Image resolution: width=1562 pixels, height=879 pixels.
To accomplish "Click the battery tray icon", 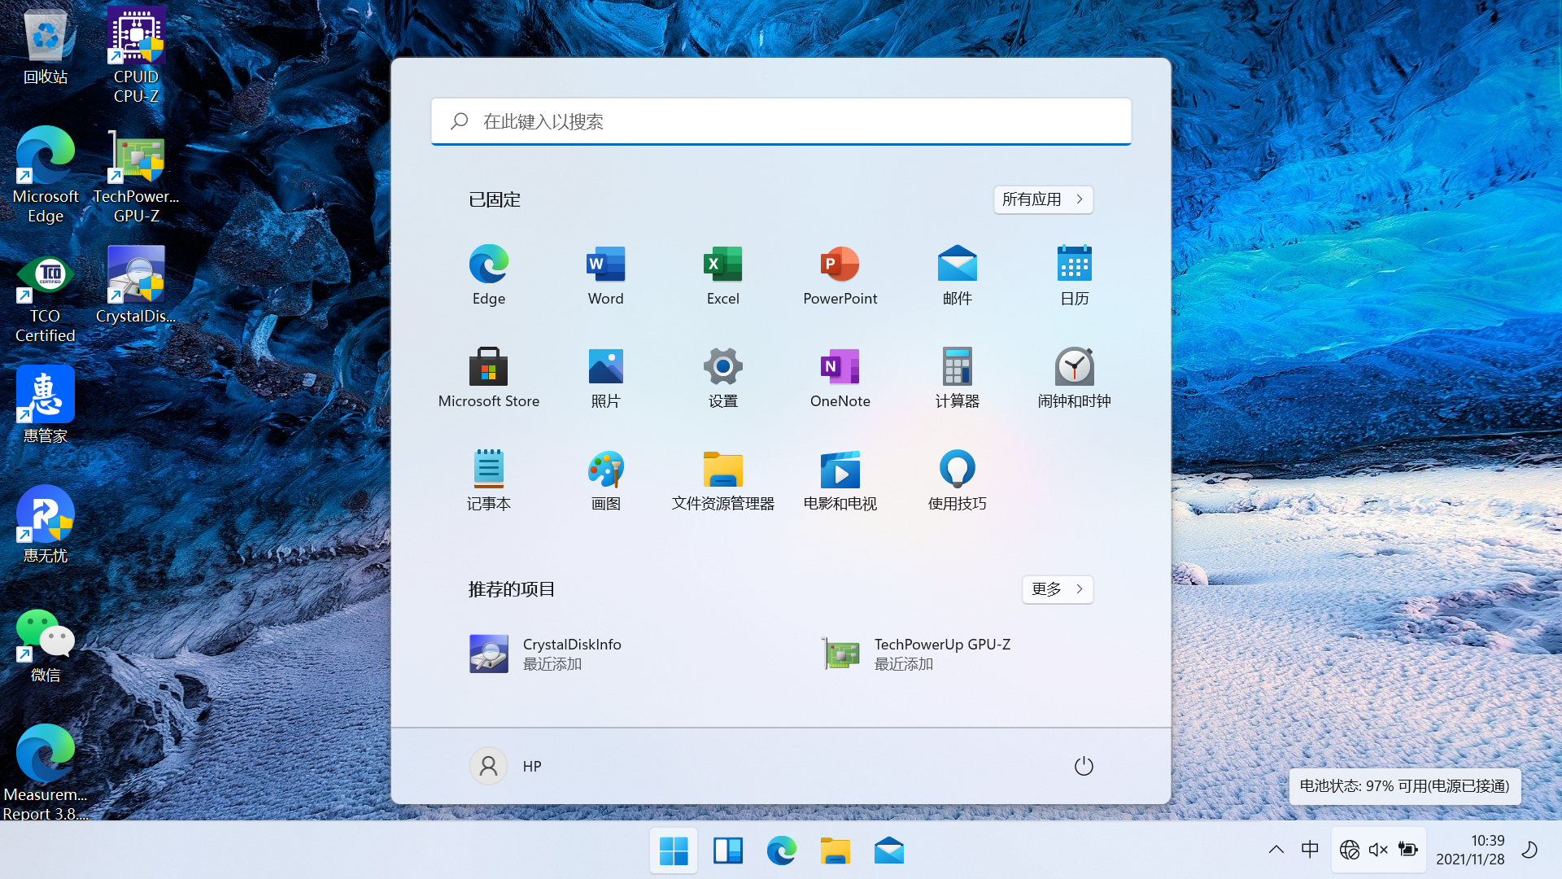I will click(x=1407, y=850).
